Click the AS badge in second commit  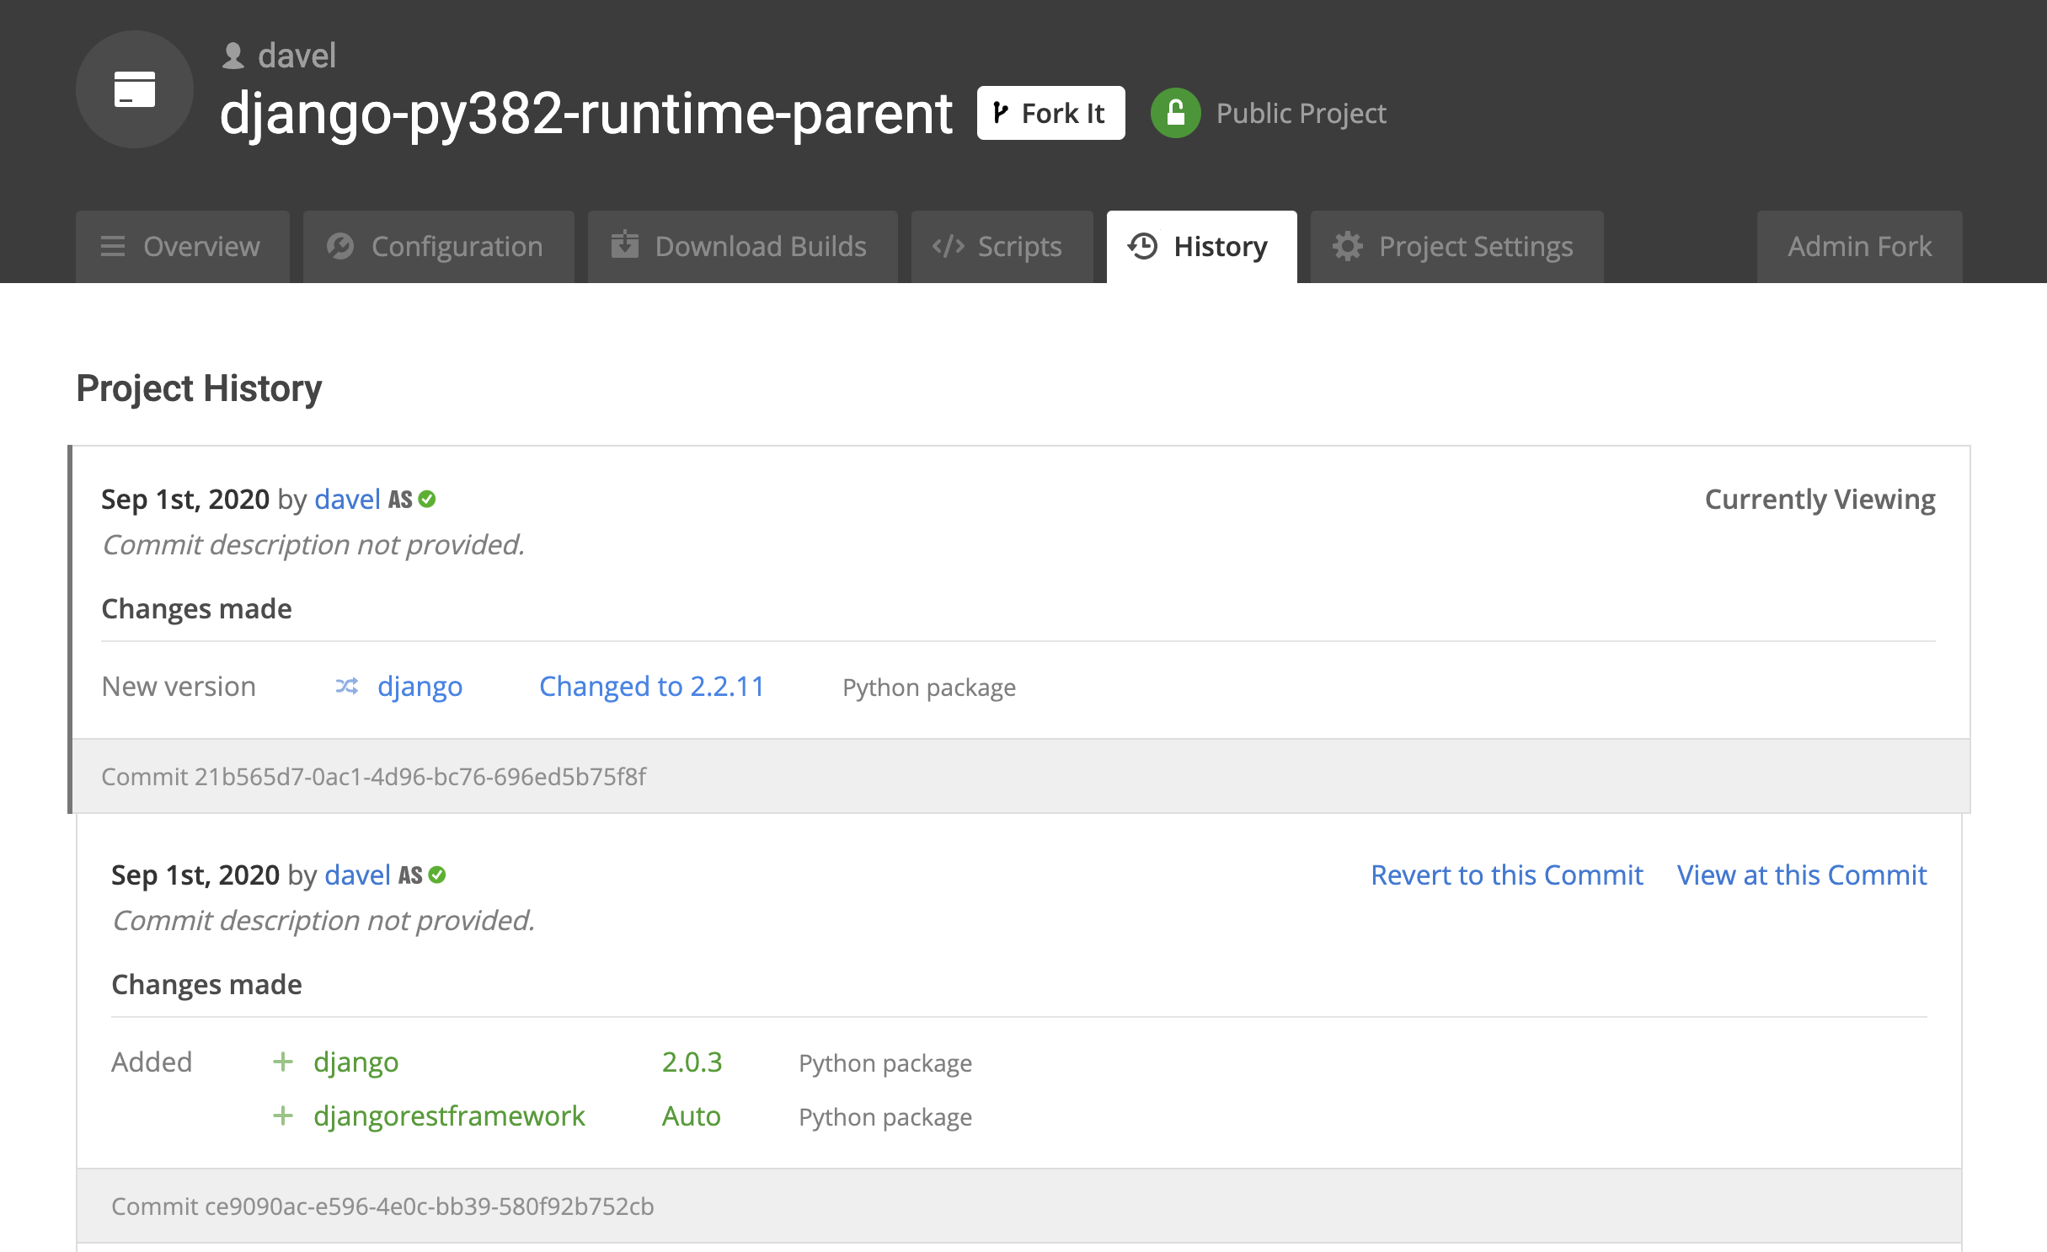(410, 875)
